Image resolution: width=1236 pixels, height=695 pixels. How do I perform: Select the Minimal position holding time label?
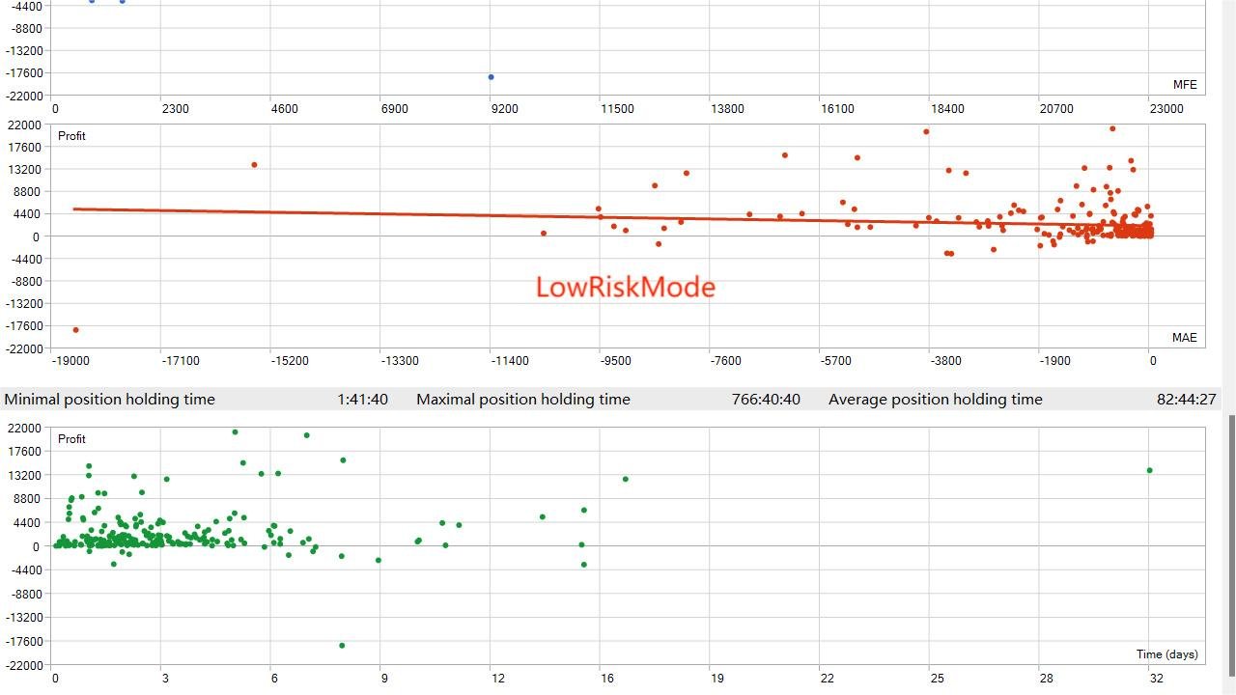(x=110, y=400)
